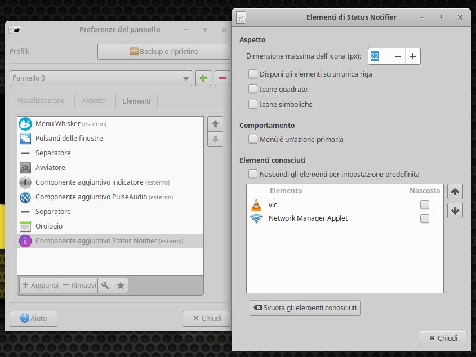Click the star about-item icon
This screenshot has height=357, width=476.
coord(121,285)
